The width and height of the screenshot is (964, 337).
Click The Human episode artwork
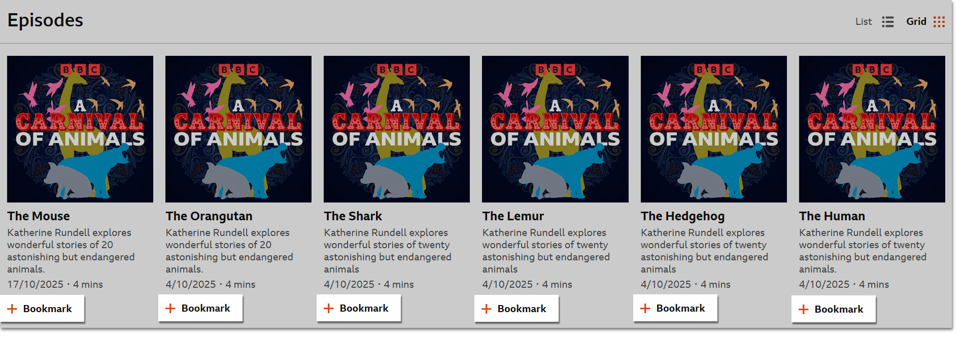pyautogui.click(x=872, y=129)
